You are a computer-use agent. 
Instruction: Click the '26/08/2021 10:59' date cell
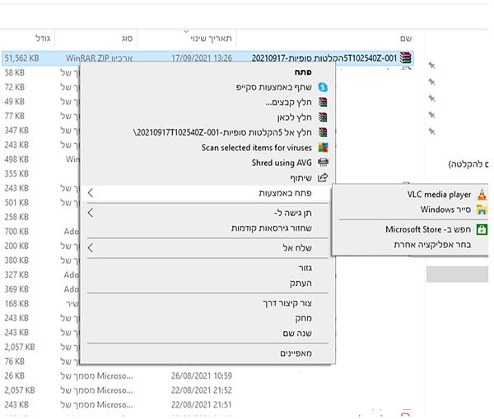[202, 376]
